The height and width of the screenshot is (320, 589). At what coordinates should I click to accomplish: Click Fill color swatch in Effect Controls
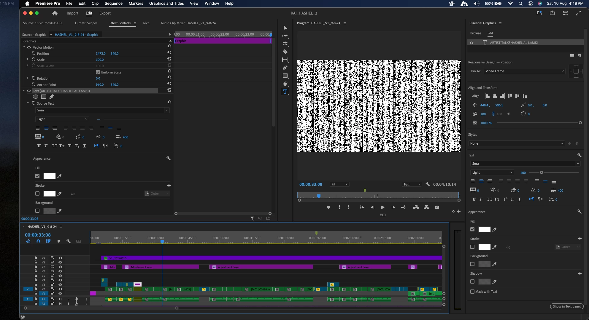pyautogui.click(x=49, y=176)
